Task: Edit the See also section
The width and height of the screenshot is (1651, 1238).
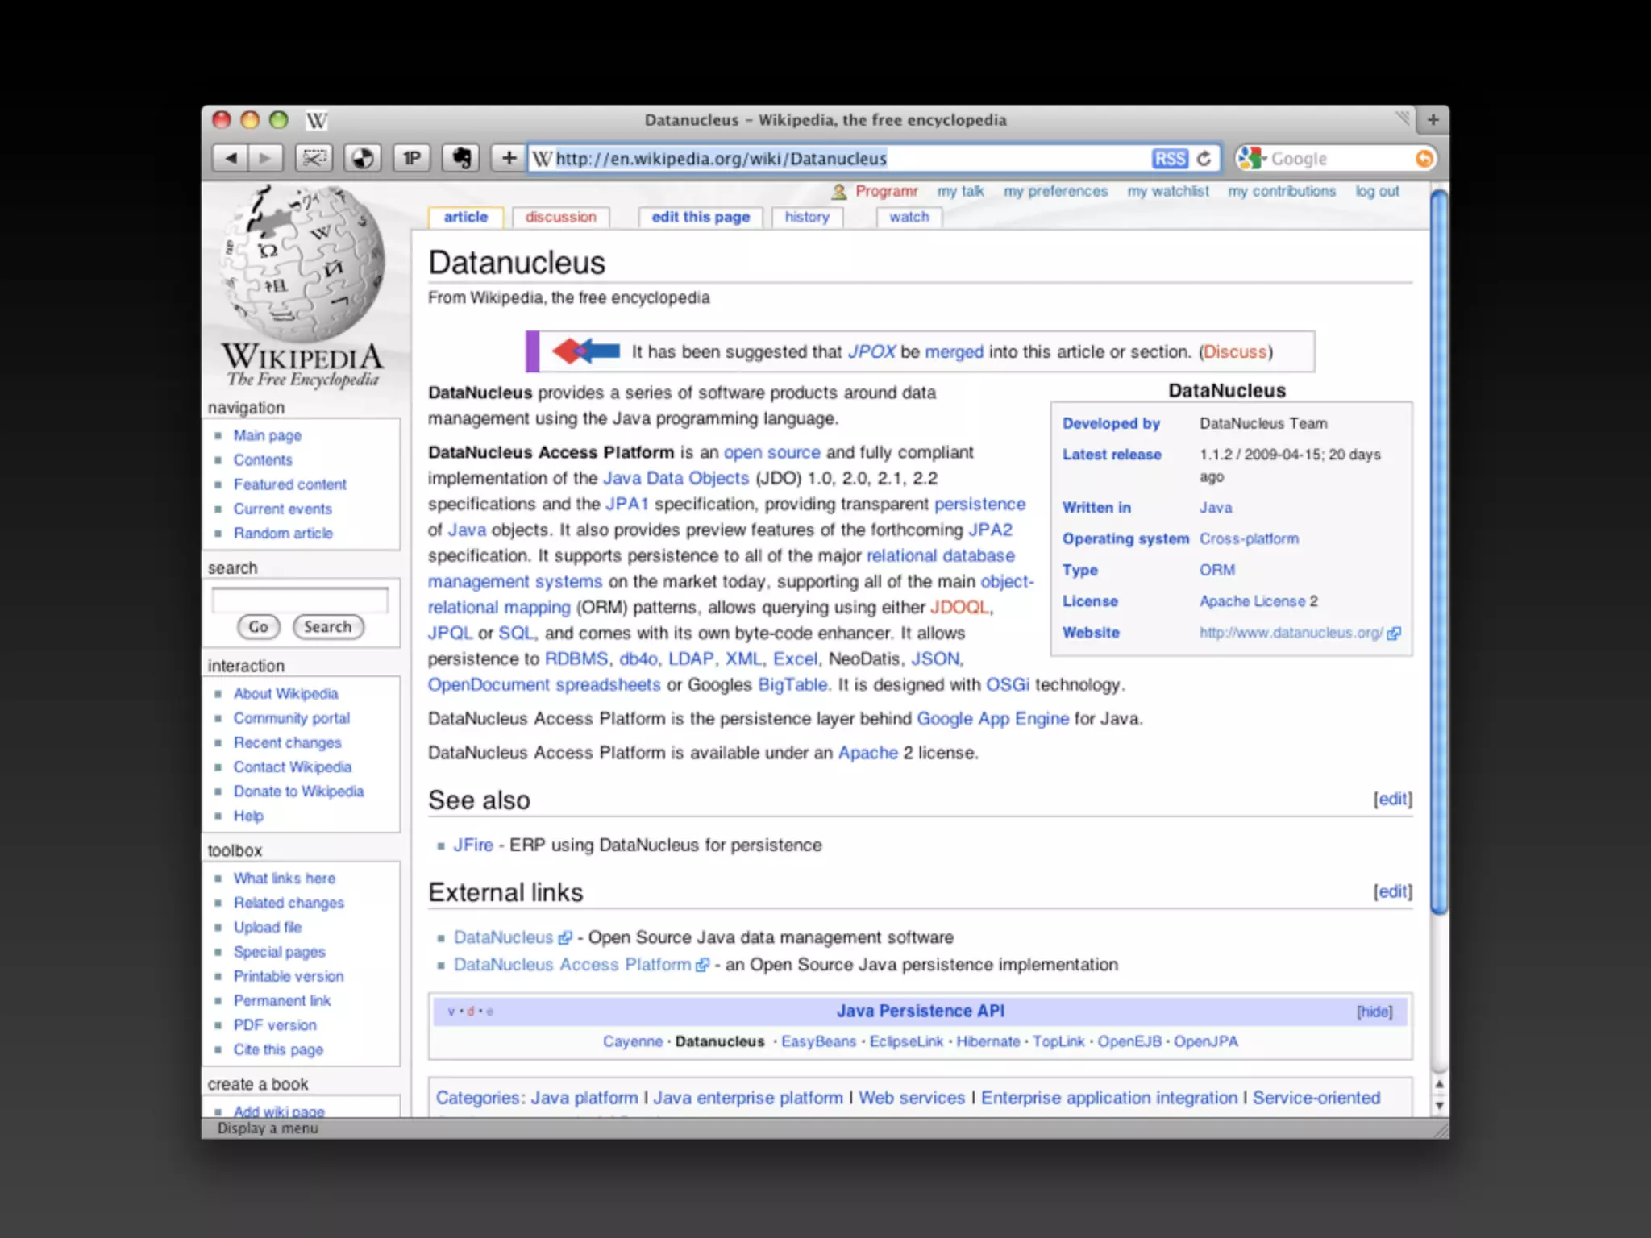Action: 1392,799
